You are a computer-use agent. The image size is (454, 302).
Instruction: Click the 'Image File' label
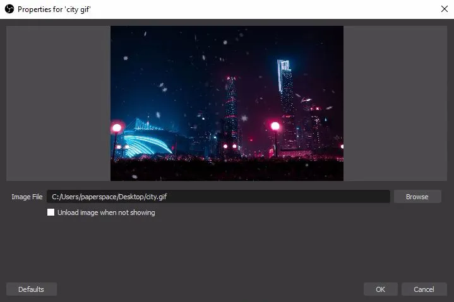tap(27, 197)
